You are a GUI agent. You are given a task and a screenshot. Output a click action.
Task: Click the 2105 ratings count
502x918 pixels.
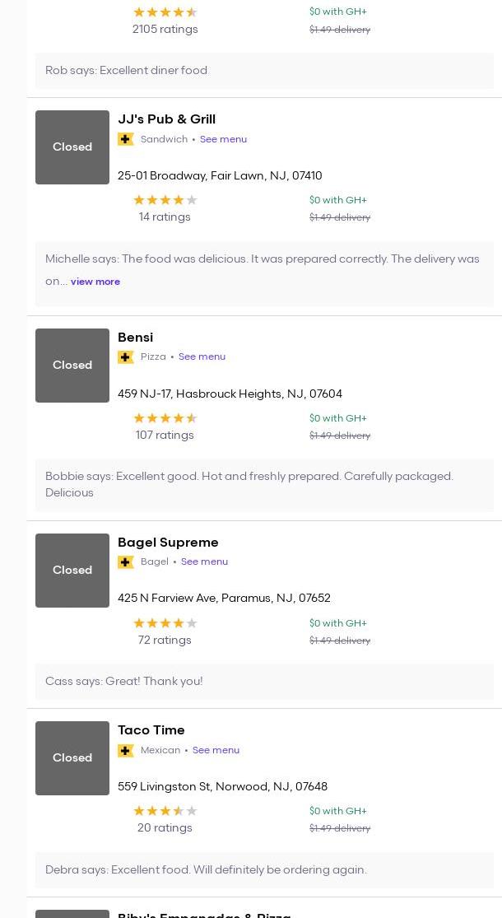pos(165,30)
